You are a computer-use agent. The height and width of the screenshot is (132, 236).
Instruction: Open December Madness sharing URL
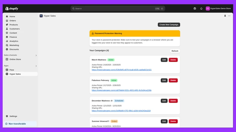121,111
